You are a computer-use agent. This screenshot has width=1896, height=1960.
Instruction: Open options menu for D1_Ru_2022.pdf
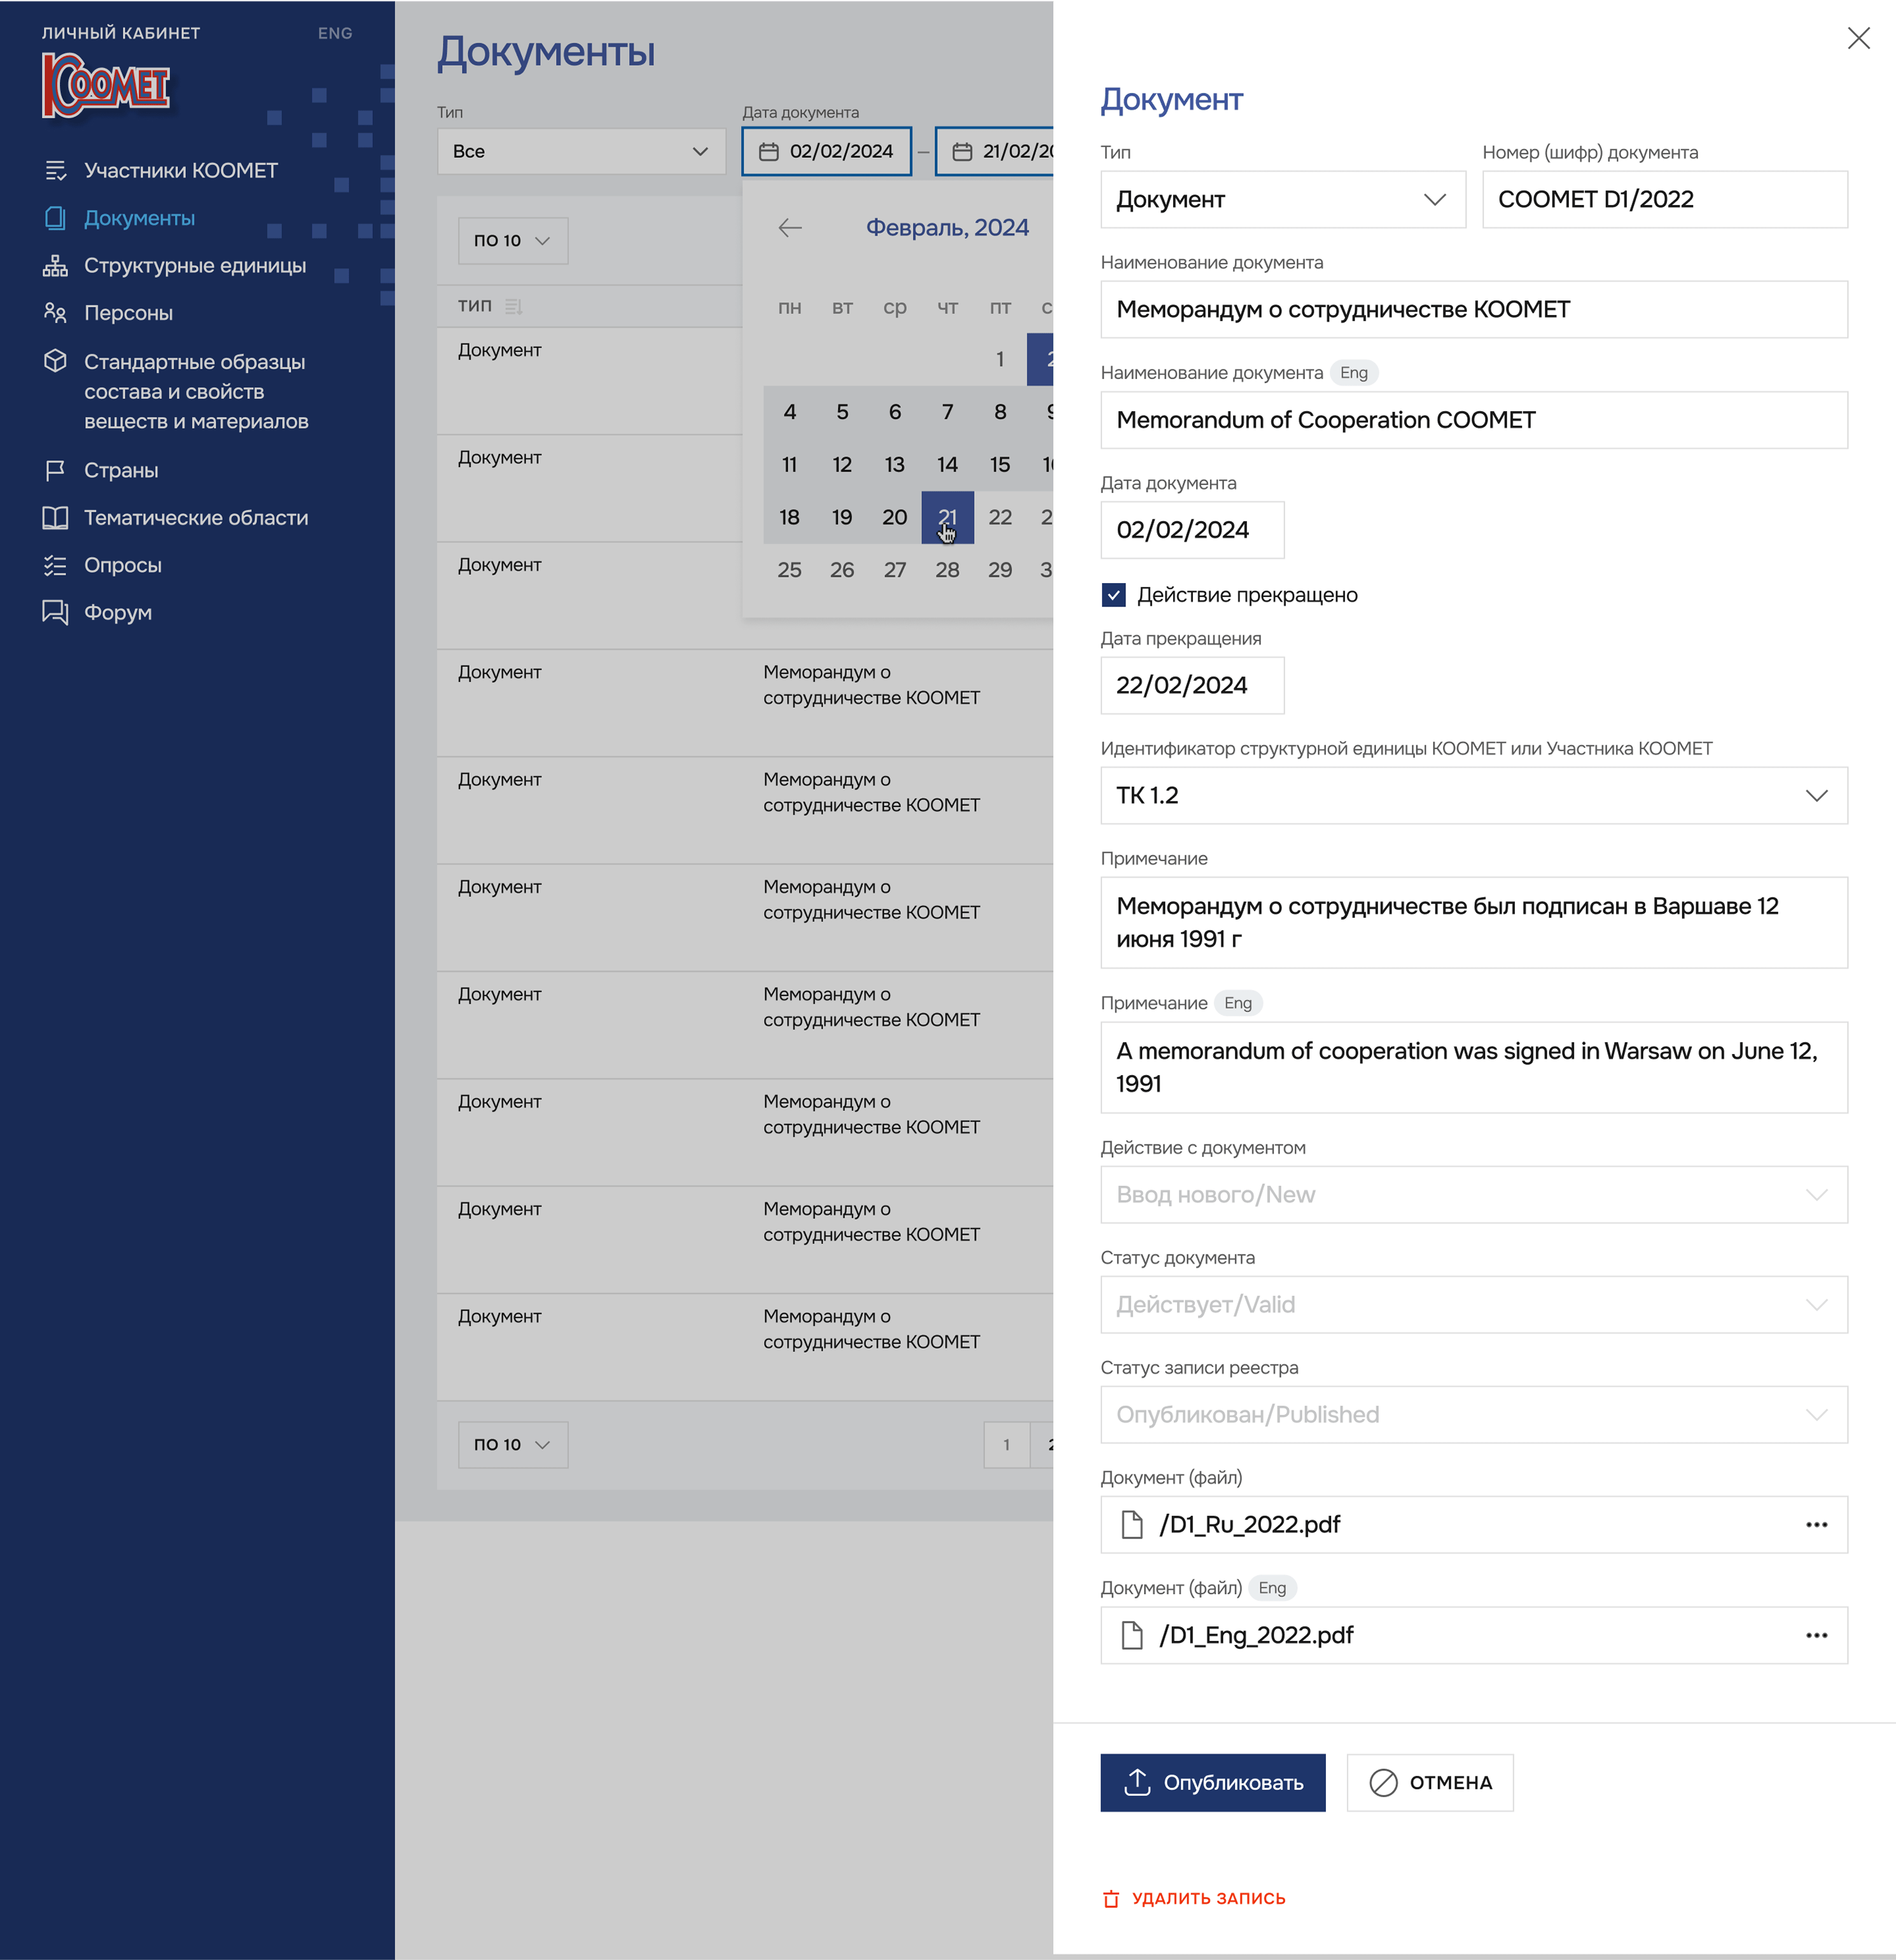[x=1816, y=1525]
